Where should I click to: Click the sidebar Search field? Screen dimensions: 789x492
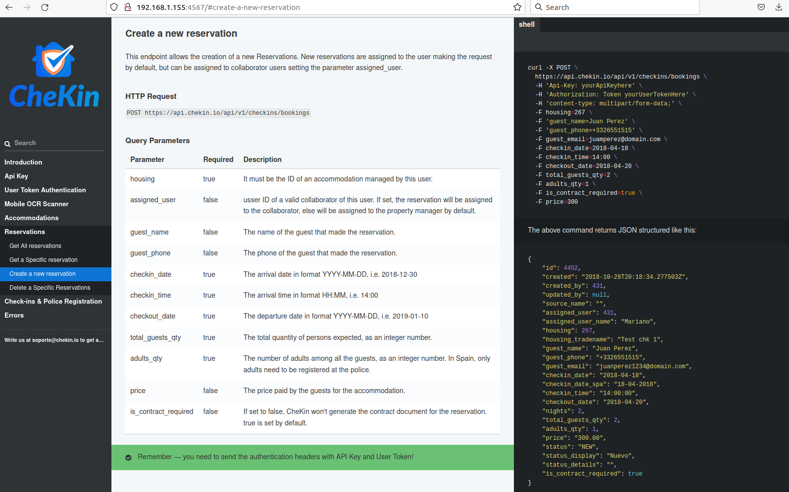click(55, 143)
